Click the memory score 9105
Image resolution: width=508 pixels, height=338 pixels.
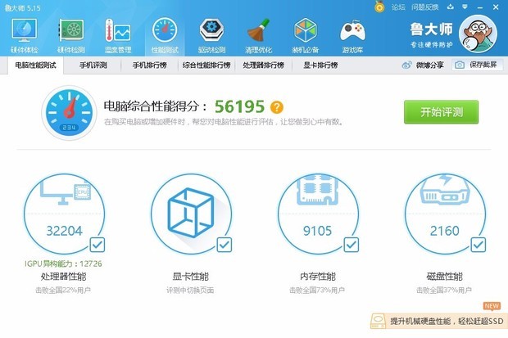click(318, 231)
